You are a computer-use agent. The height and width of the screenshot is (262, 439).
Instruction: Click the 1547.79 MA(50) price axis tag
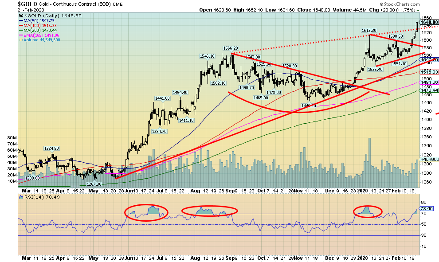point(430,59)
